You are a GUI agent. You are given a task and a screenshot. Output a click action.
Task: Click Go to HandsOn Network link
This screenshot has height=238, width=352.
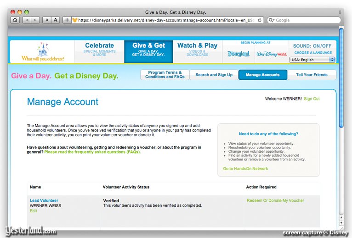(245, 169)
